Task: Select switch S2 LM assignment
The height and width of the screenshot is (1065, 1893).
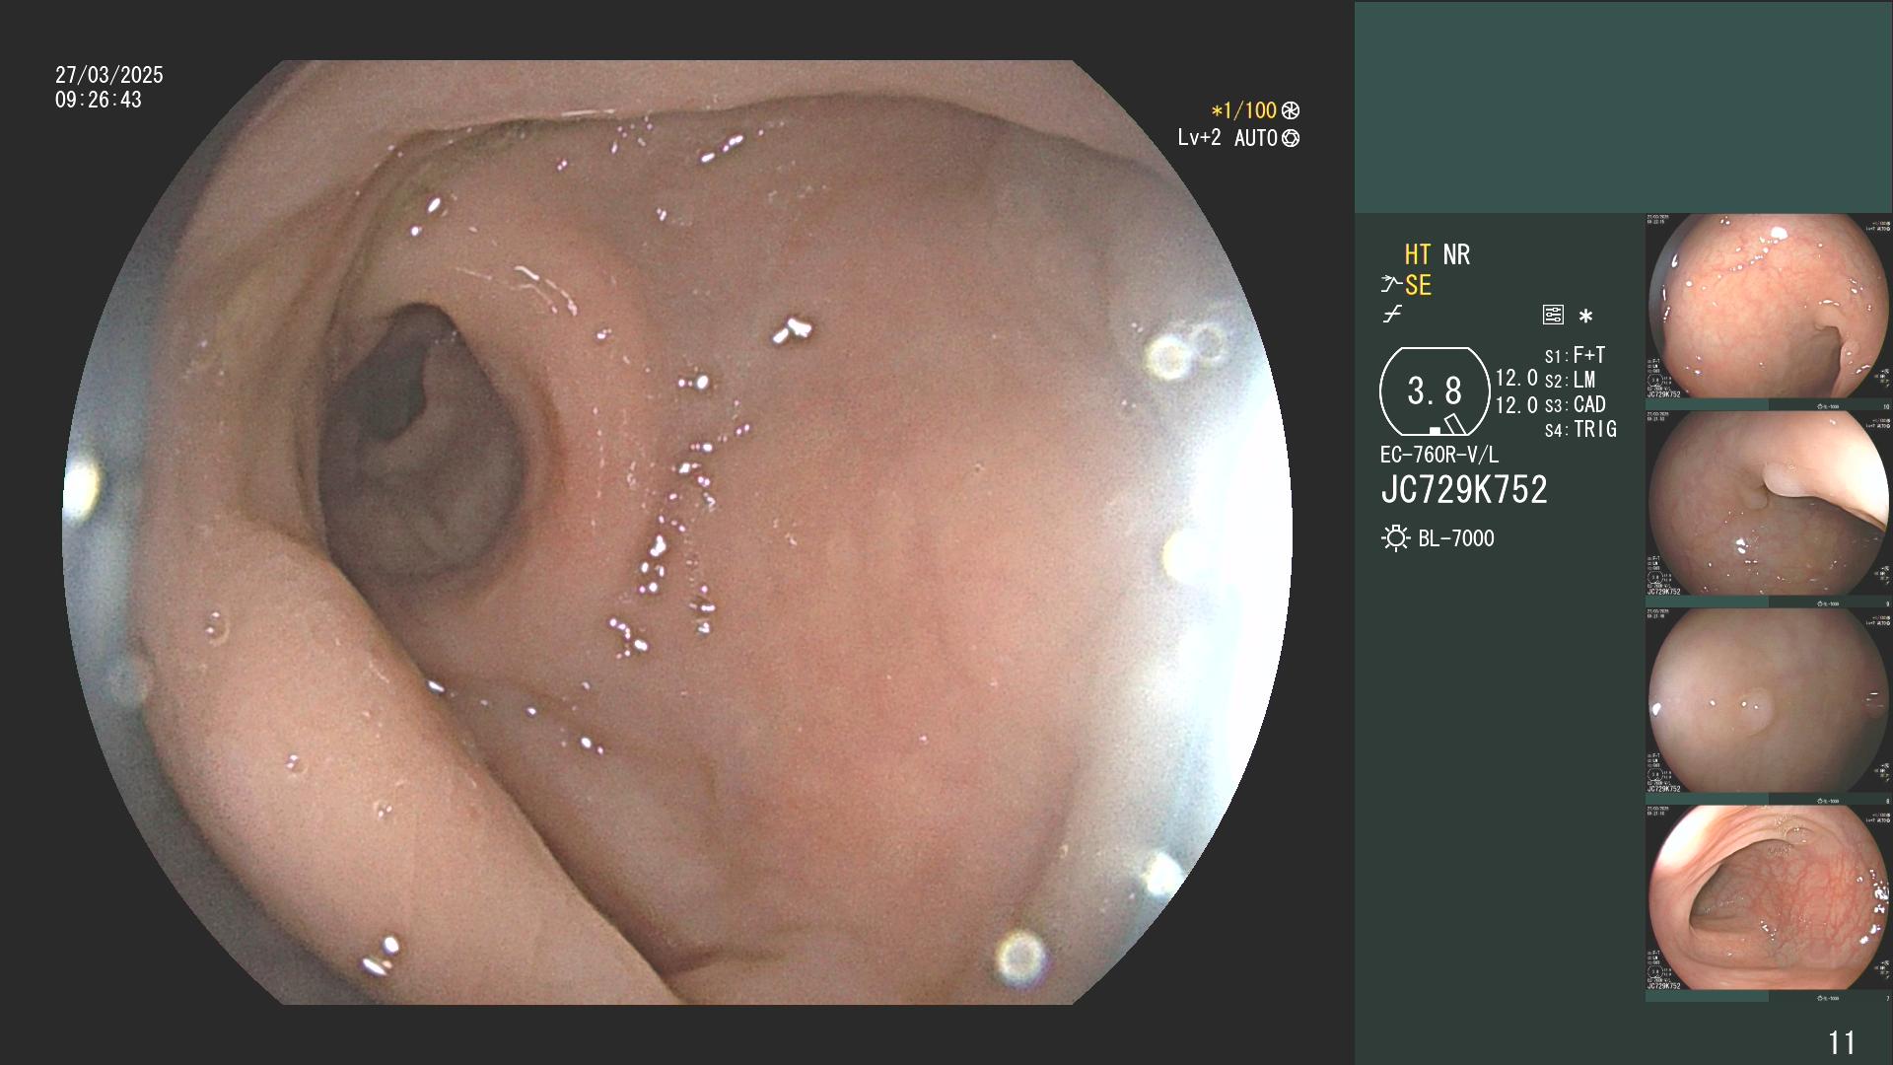Action: click(1571, 380)
